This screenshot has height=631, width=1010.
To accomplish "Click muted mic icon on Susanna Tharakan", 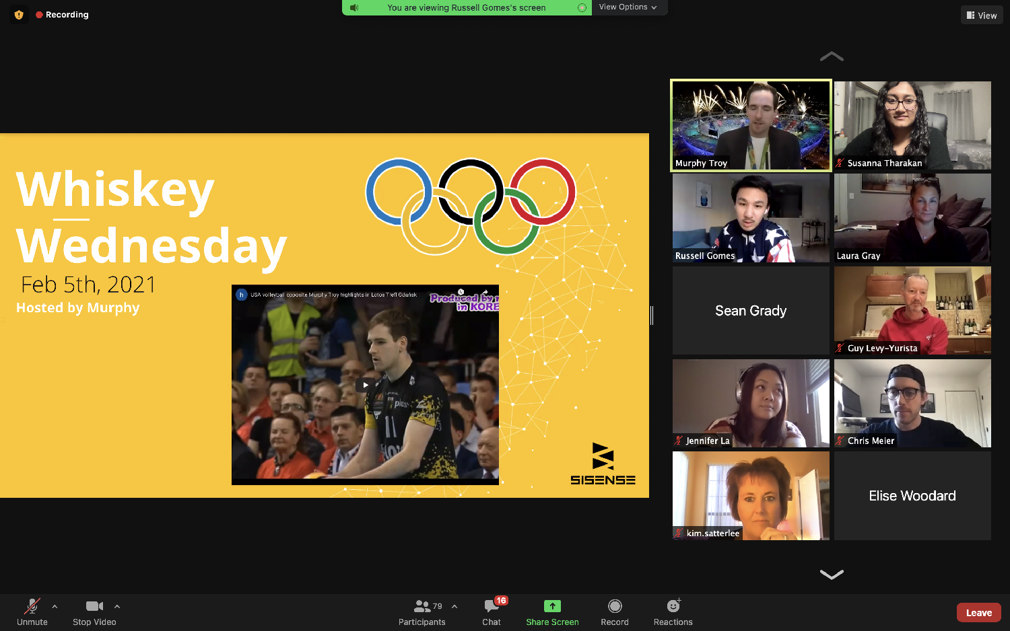I will click(x=840, y=163).
